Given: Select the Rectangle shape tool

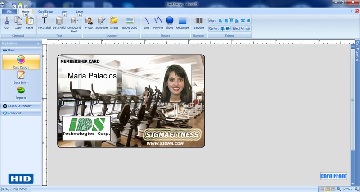Looking at the screenshot, I should pos(182,23).
